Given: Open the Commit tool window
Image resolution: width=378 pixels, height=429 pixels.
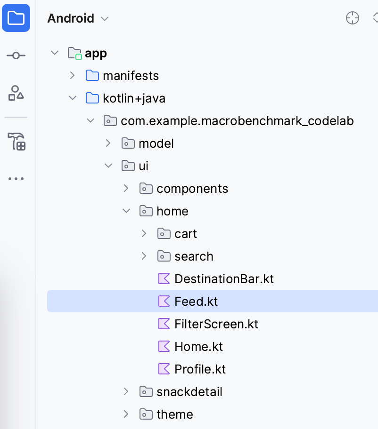Looking at the screenshot, I should pos(16,56).
